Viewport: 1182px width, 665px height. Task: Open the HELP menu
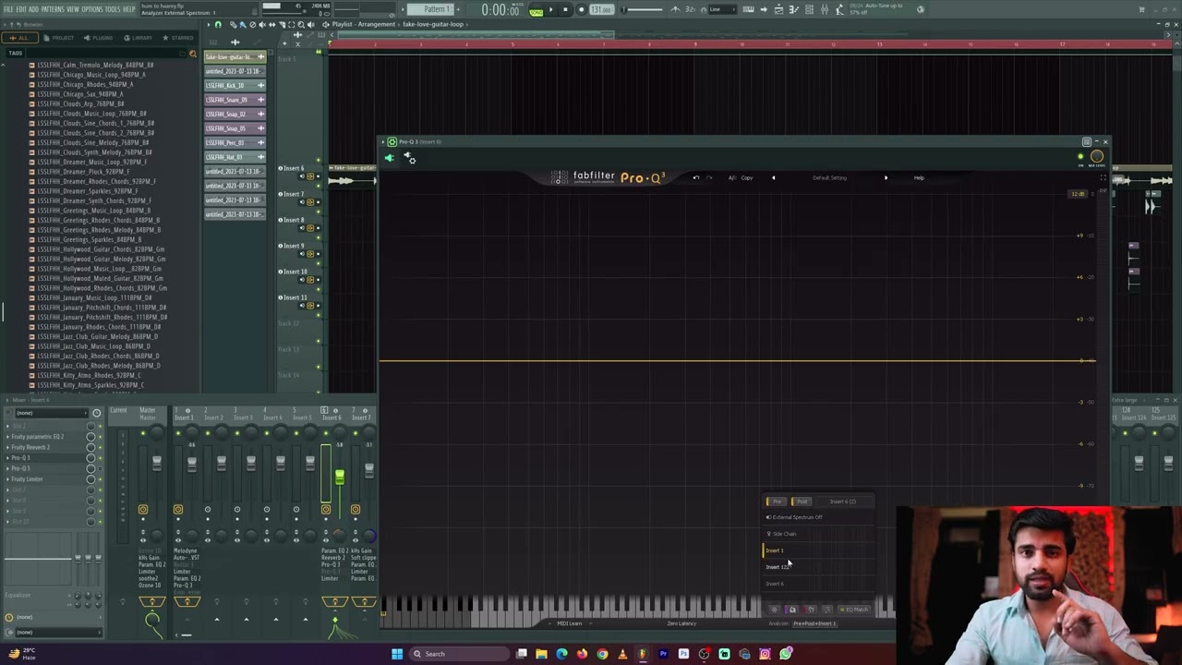[x=129, y=9]
